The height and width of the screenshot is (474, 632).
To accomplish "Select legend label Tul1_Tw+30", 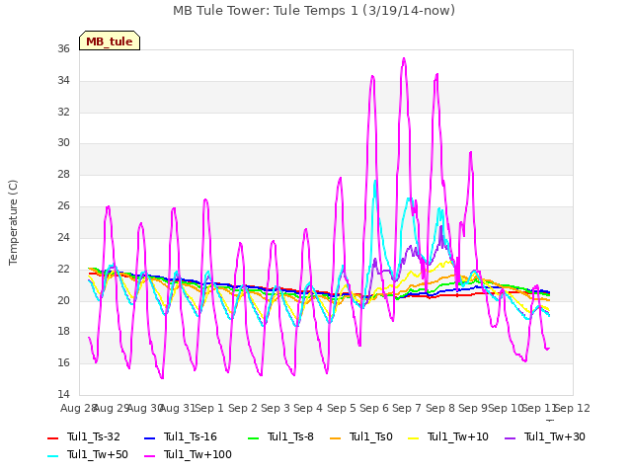I will pos(555,436).
